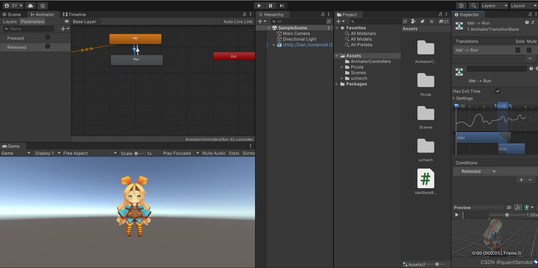The width and height of the screenshot is (538, 268).
Task: Open SampleScene options kebab menu
Action: click(x=329, y=28)
